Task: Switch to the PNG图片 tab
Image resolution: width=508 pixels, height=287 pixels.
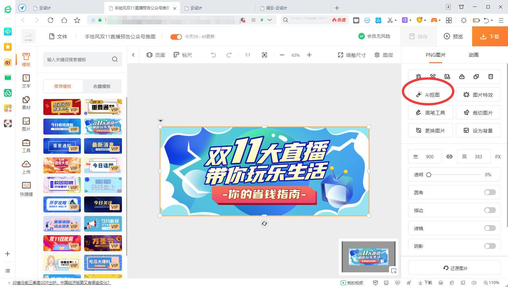Action: [435, 55]
